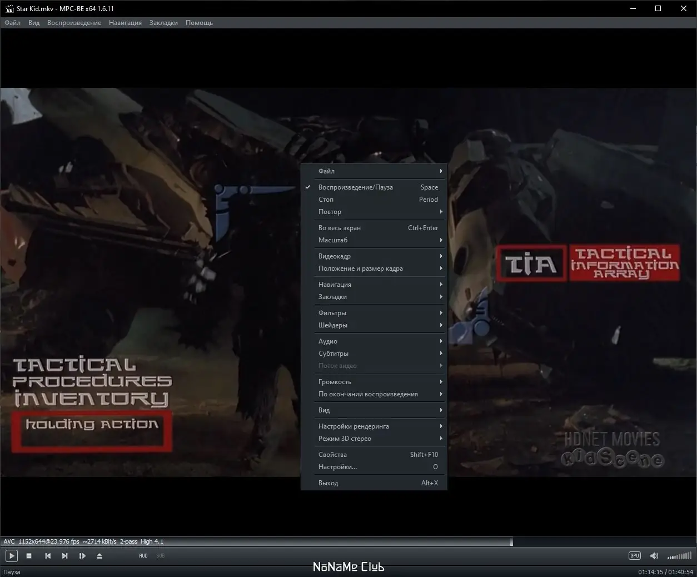Choose Стоп in the context menu
The width and height of the screenshot is (697, 577).
tap(374, 200)
